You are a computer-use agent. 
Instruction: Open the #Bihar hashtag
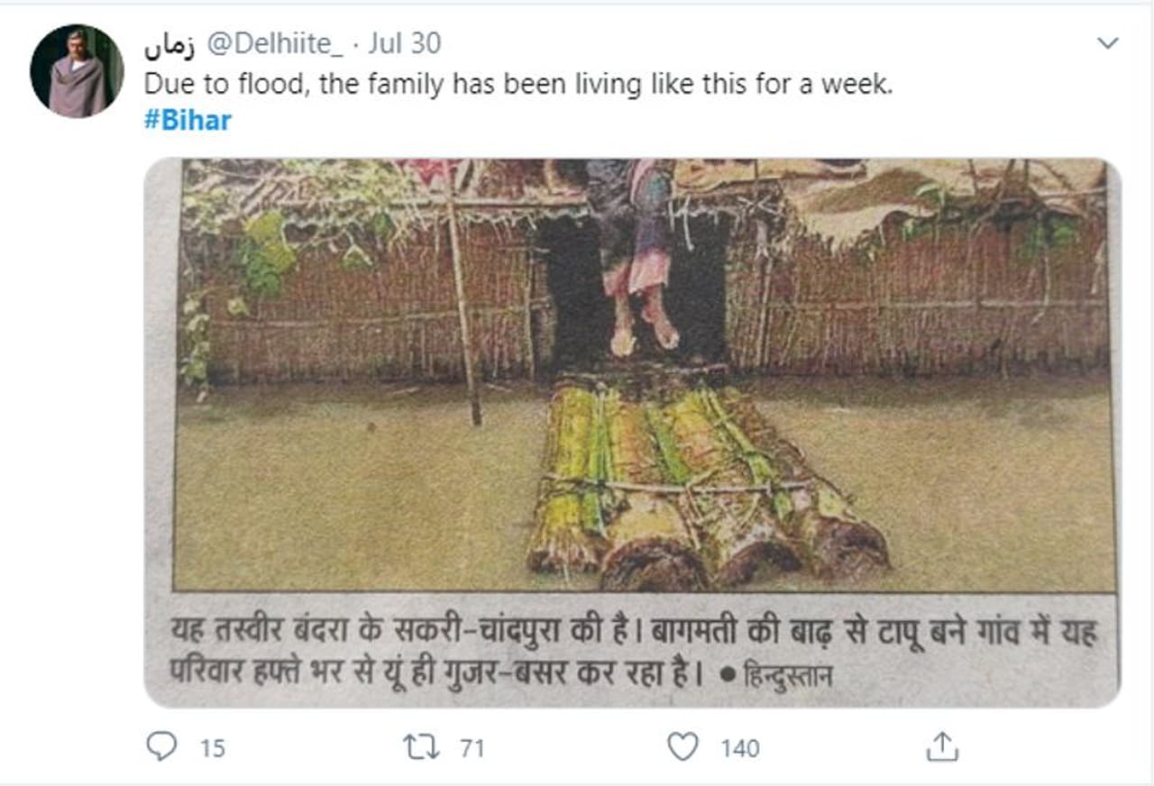click(188, 121)
